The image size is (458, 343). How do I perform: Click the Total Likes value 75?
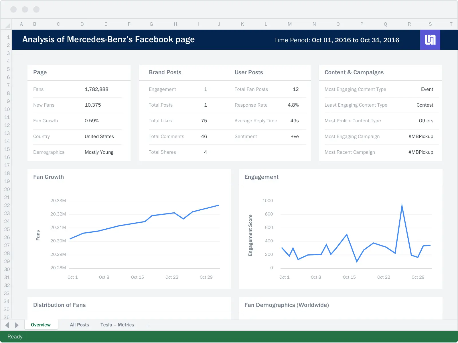[x=204, y=121]
